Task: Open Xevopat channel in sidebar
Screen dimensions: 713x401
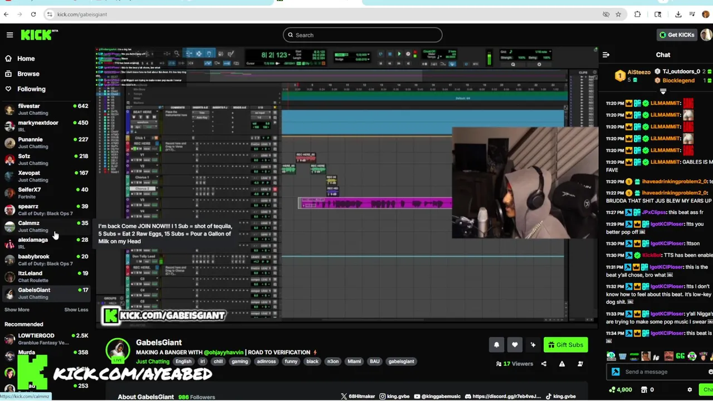Action: point(46,176)
